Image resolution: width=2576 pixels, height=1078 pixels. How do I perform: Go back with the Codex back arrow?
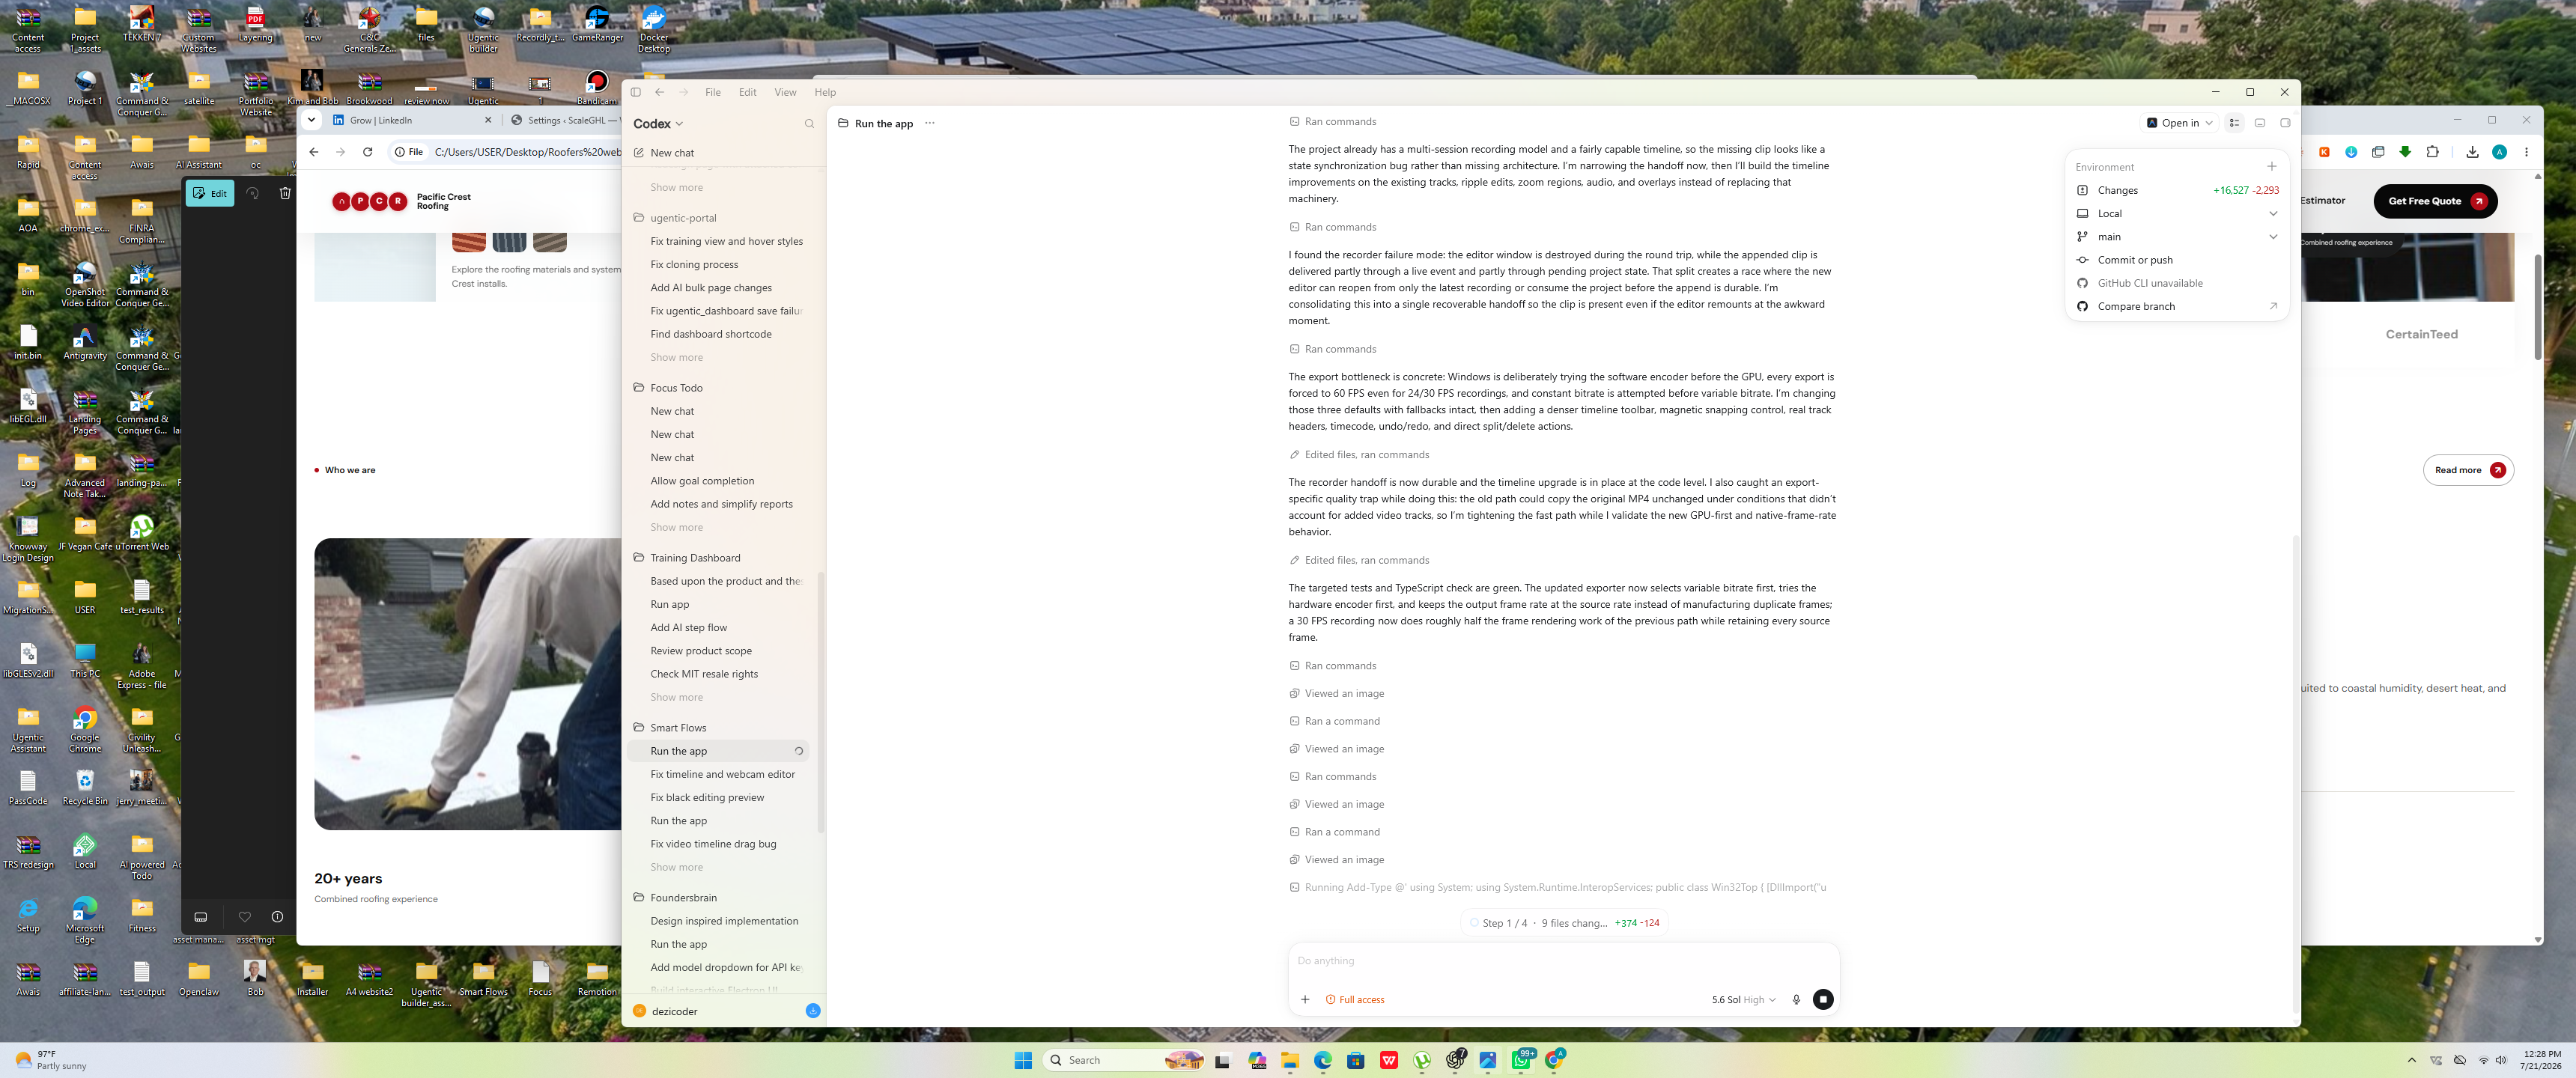click(660, 92)
